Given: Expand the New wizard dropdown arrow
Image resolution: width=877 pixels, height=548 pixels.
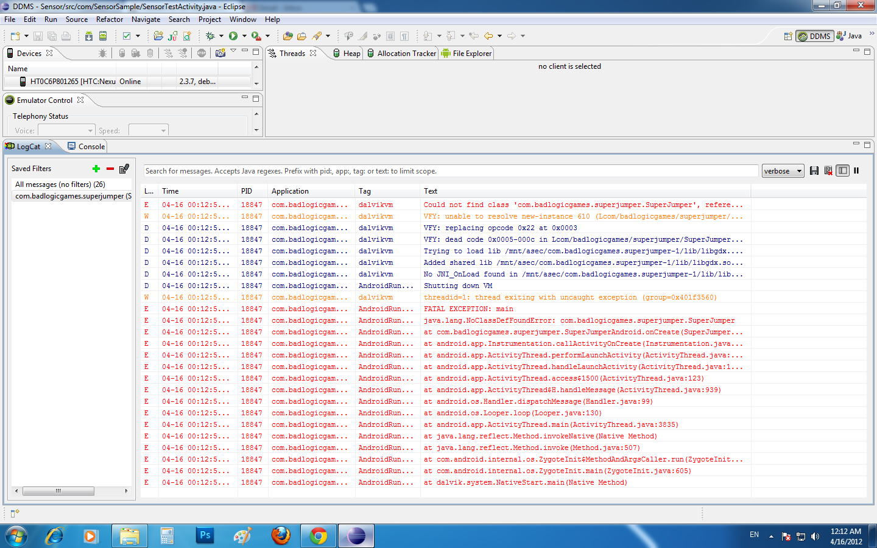Looking at the screenshot, I should (26, 36).
